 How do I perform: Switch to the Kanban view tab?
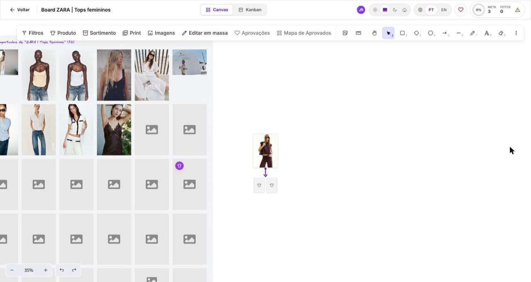250,10
